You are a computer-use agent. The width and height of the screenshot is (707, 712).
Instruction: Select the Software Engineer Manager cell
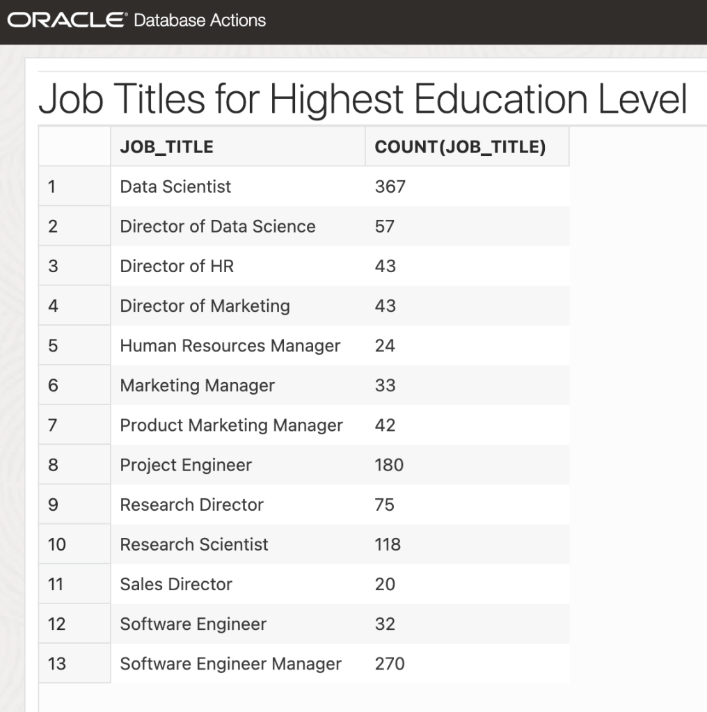[x=230, y=664]
